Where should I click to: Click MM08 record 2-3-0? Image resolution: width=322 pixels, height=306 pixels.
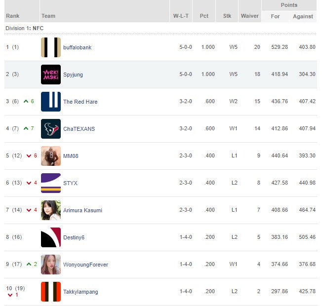186,155
